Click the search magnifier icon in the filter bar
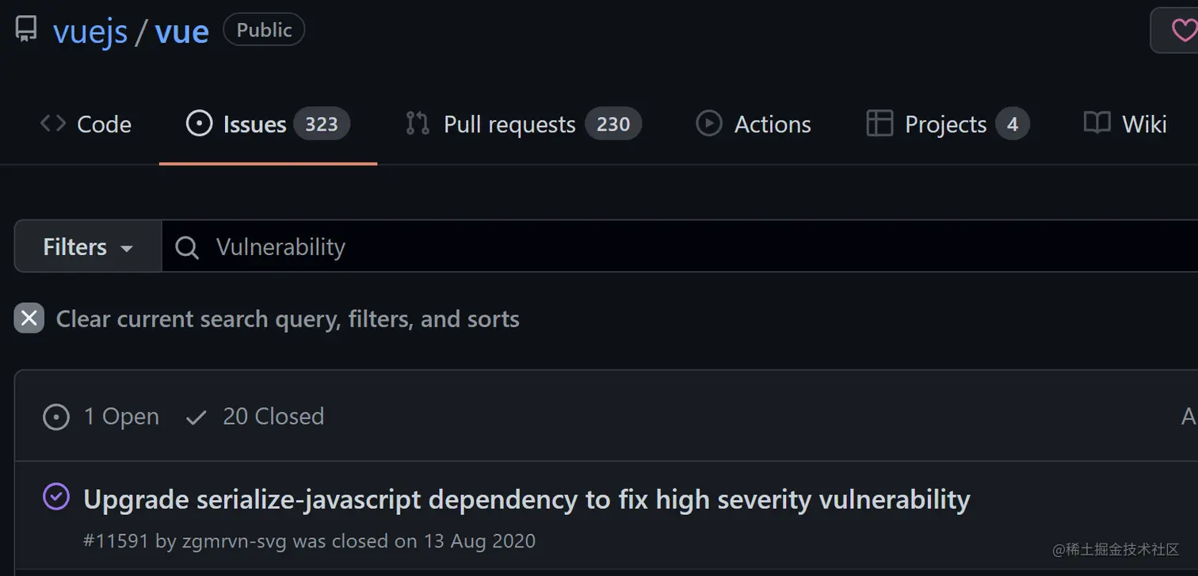Screen dimensions: 1198x576 [187, 247]
